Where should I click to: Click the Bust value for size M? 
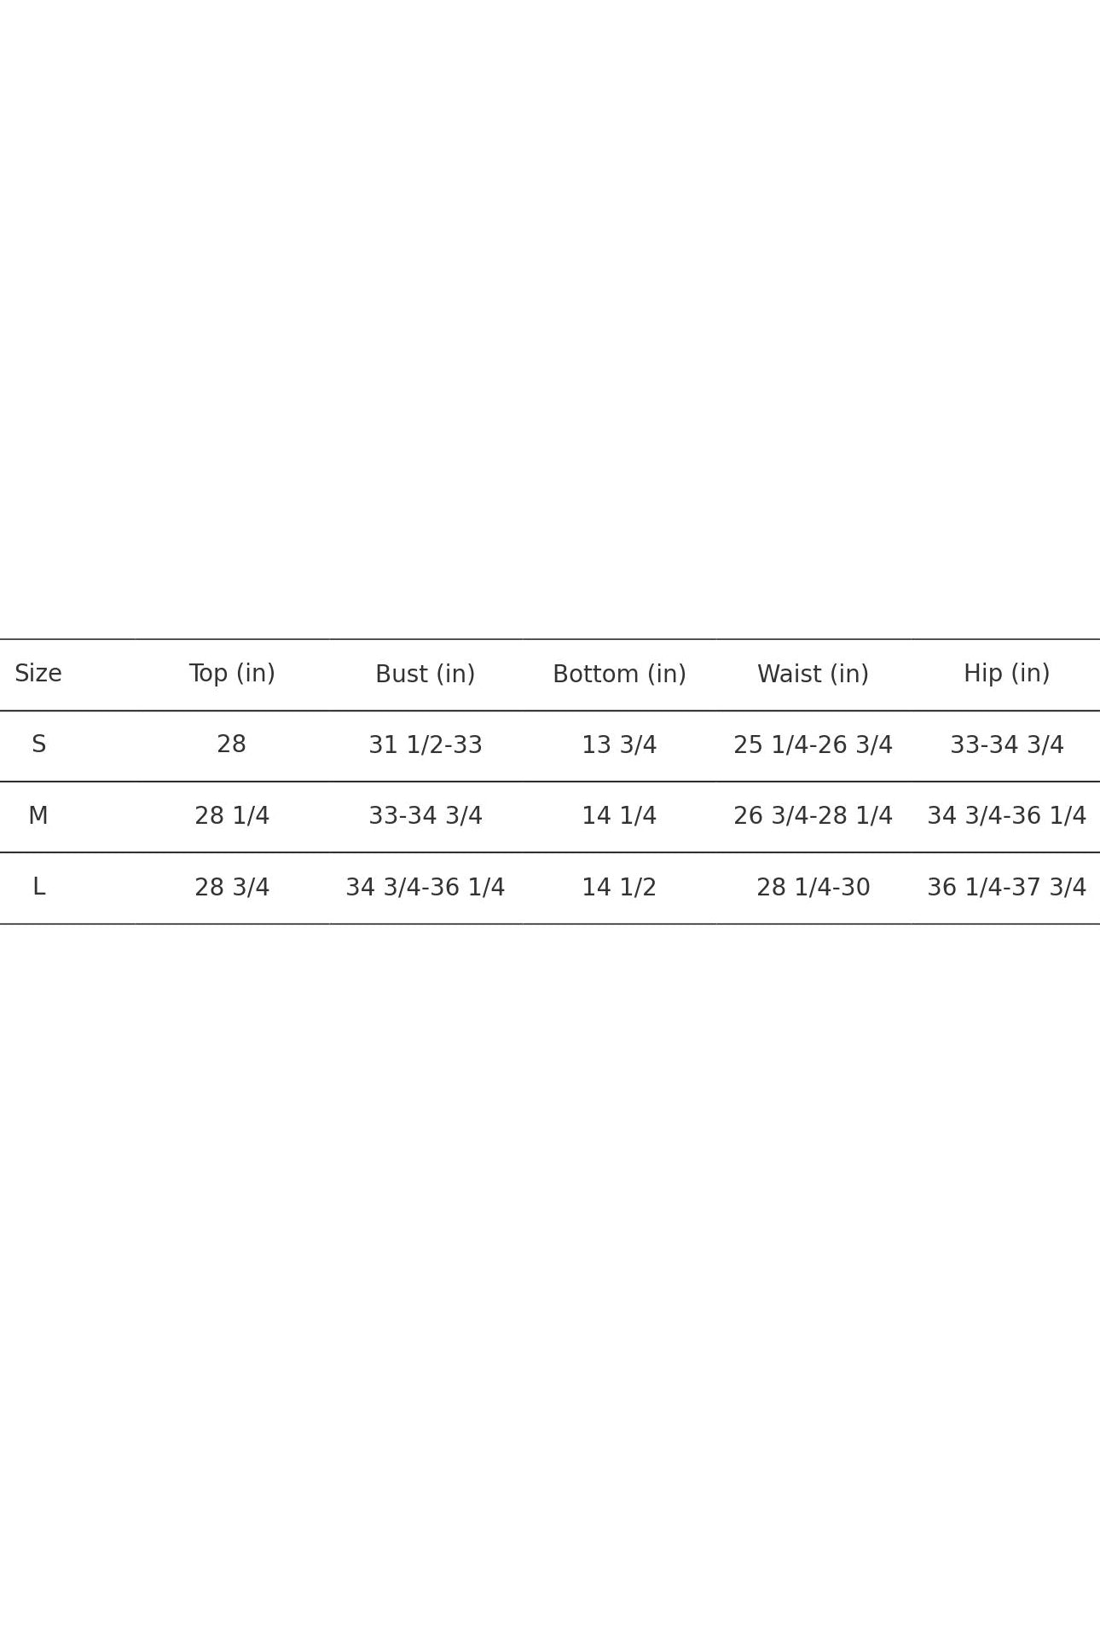click(426, 816)
